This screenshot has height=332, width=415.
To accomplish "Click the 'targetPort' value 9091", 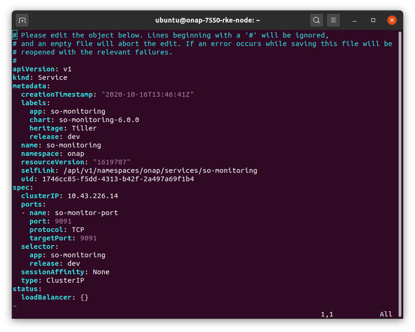I will (x=89, y=238).
